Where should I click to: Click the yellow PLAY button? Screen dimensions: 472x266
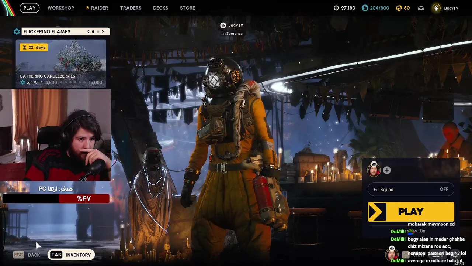click(411, 212)
